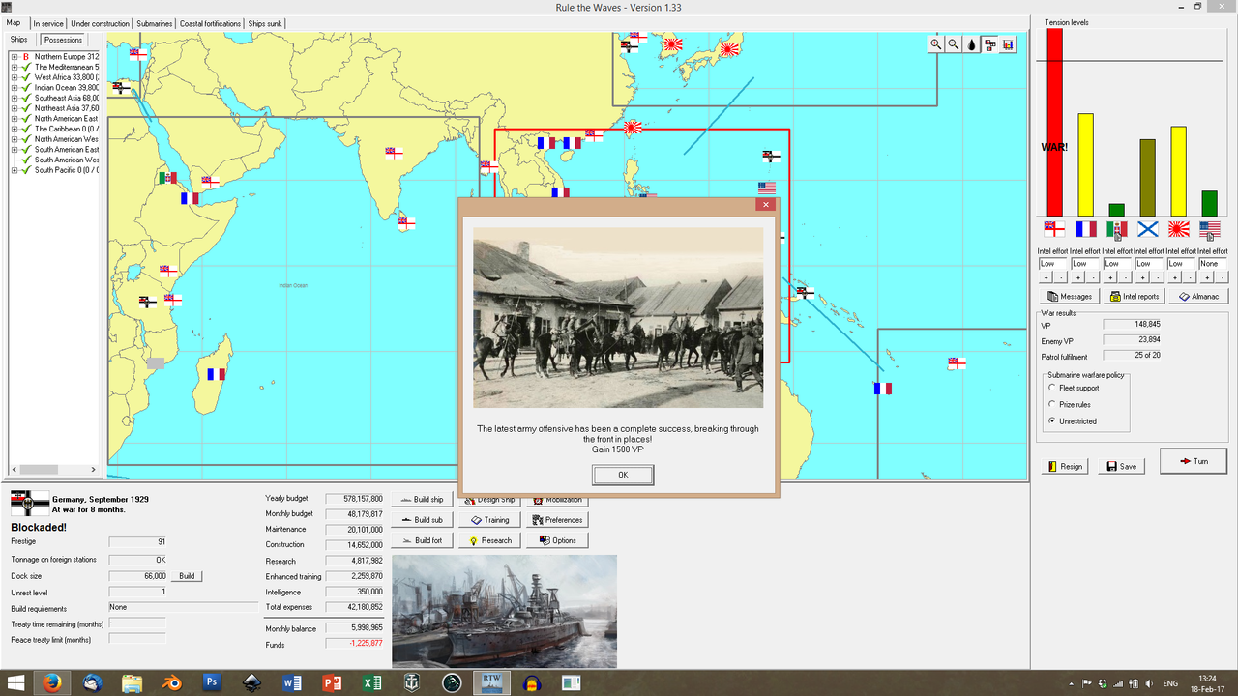
Task: Expand The Mediterranean fleet list
Action: [x=15, y=67]
